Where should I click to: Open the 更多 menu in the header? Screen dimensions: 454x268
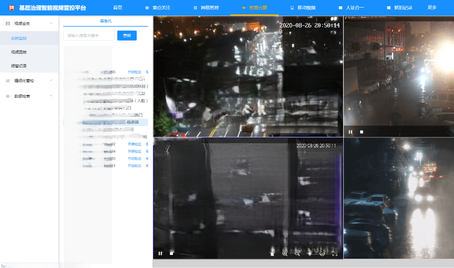(432, 8)
